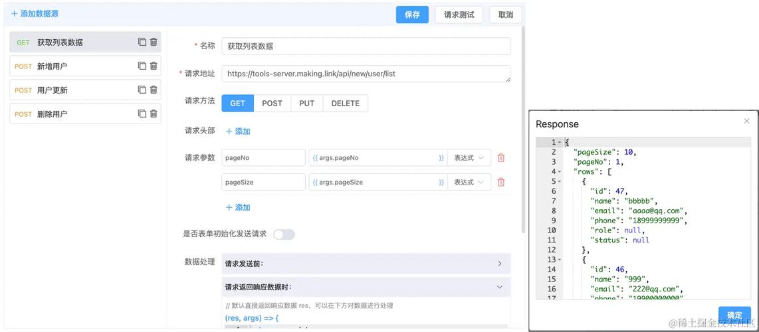Viewport: 759px width, 332px height.
Task: Click the "status": null line
Action: [x=619, y=240]
